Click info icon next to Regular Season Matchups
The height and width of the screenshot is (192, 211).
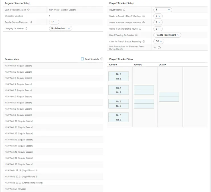pyautogui.click(x=31, y=22)
